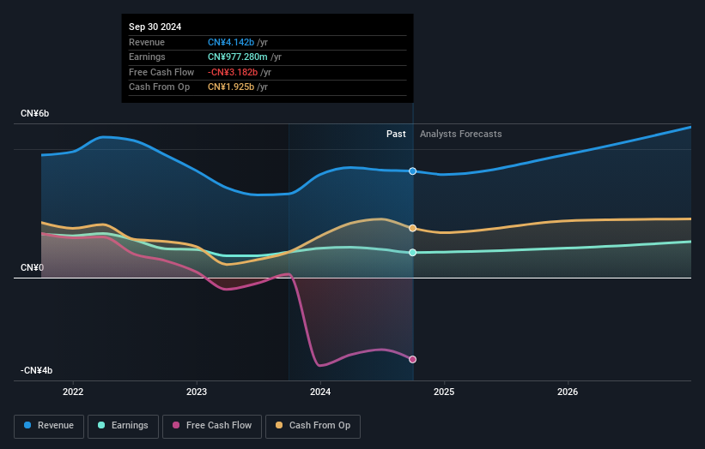Click the teal Earnings legend dot
Screen dimensions: 705x449
click(101, 425)
